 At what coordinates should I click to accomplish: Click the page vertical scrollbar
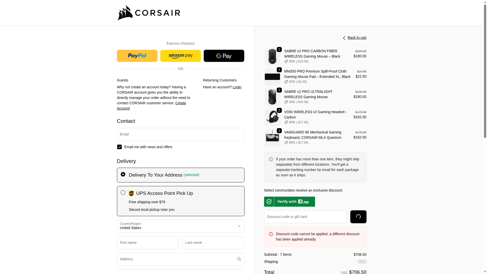[485, 76]
